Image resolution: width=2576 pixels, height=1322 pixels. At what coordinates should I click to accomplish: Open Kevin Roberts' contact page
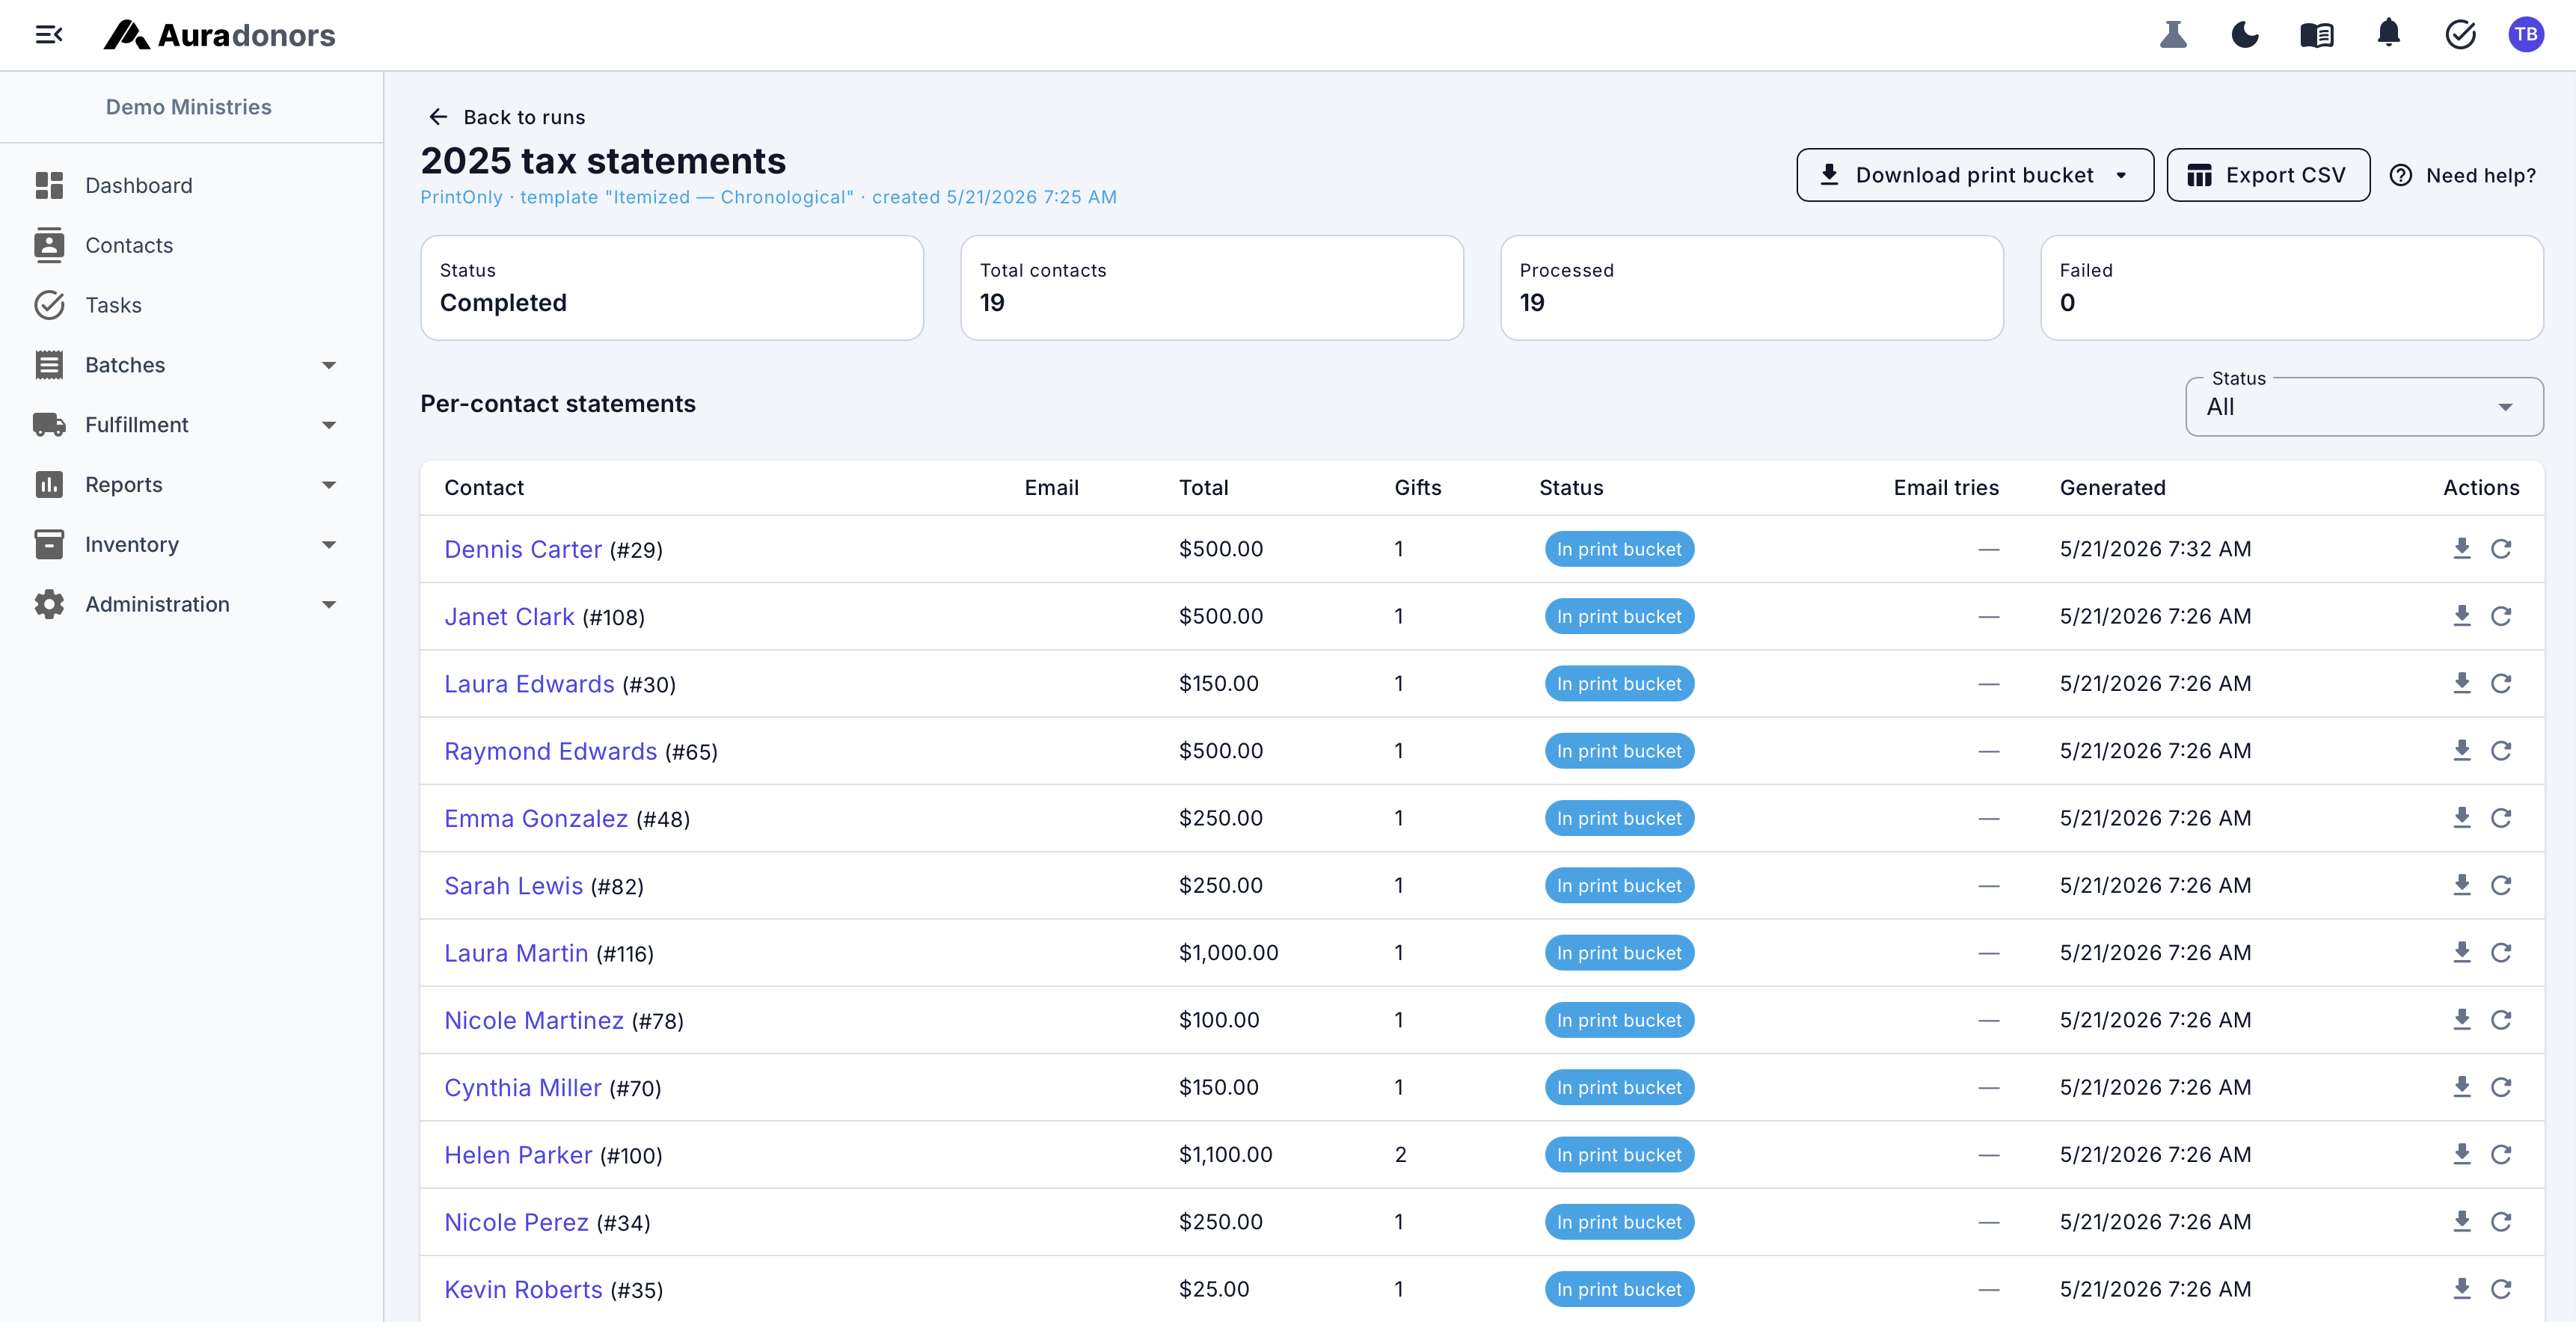coord(523,1290)
